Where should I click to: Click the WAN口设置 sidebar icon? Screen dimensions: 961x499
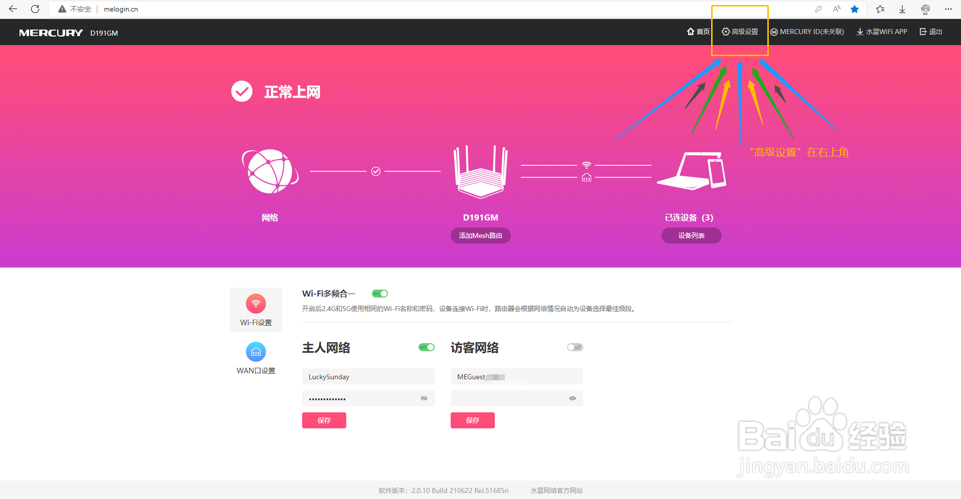(256, 352)
